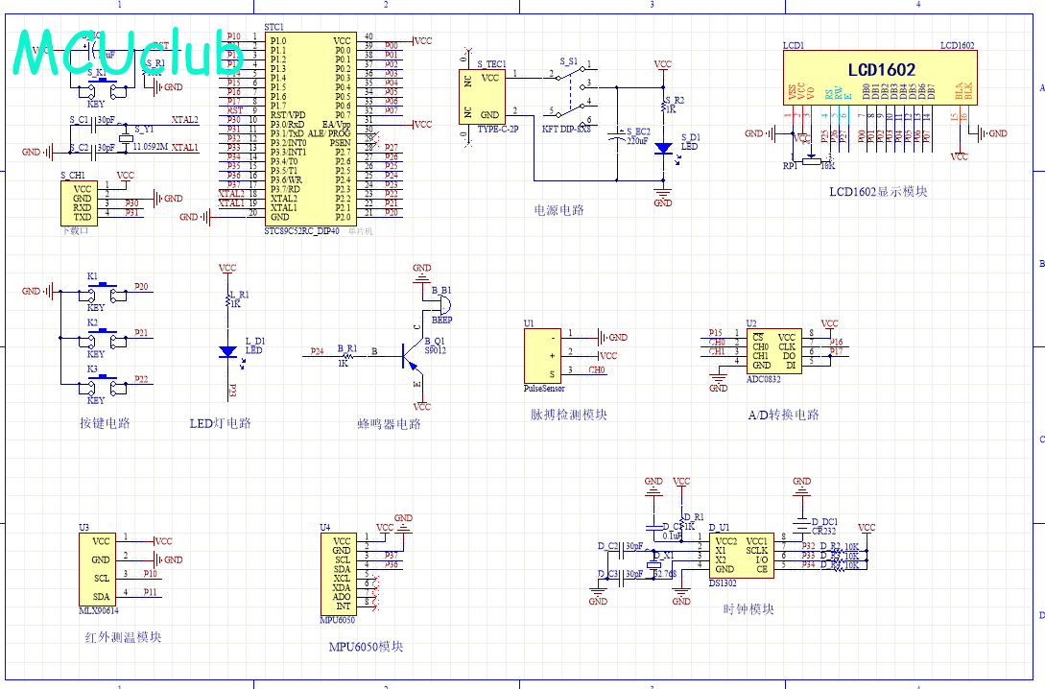Click the DS1302 part name text
The height and width of the screenshot is (689, 1045).
click(724, 583)
